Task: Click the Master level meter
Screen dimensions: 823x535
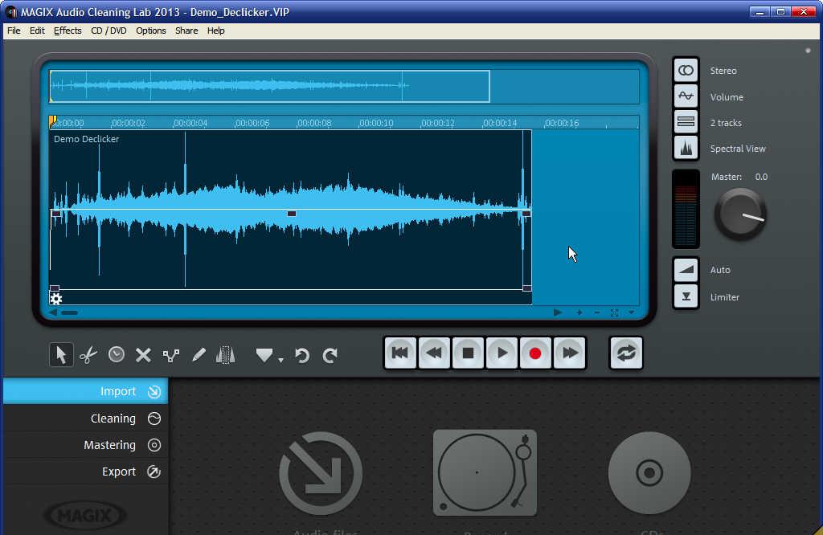Action: (686, 209)
